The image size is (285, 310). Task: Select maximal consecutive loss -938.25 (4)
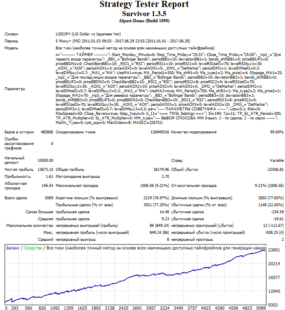[274, 233]
